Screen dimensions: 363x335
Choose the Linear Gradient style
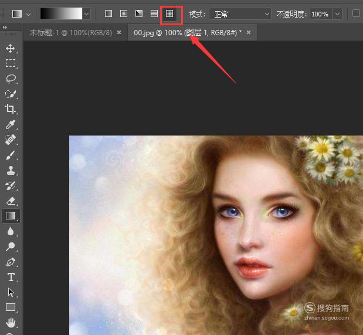click(x=108, y=14)
